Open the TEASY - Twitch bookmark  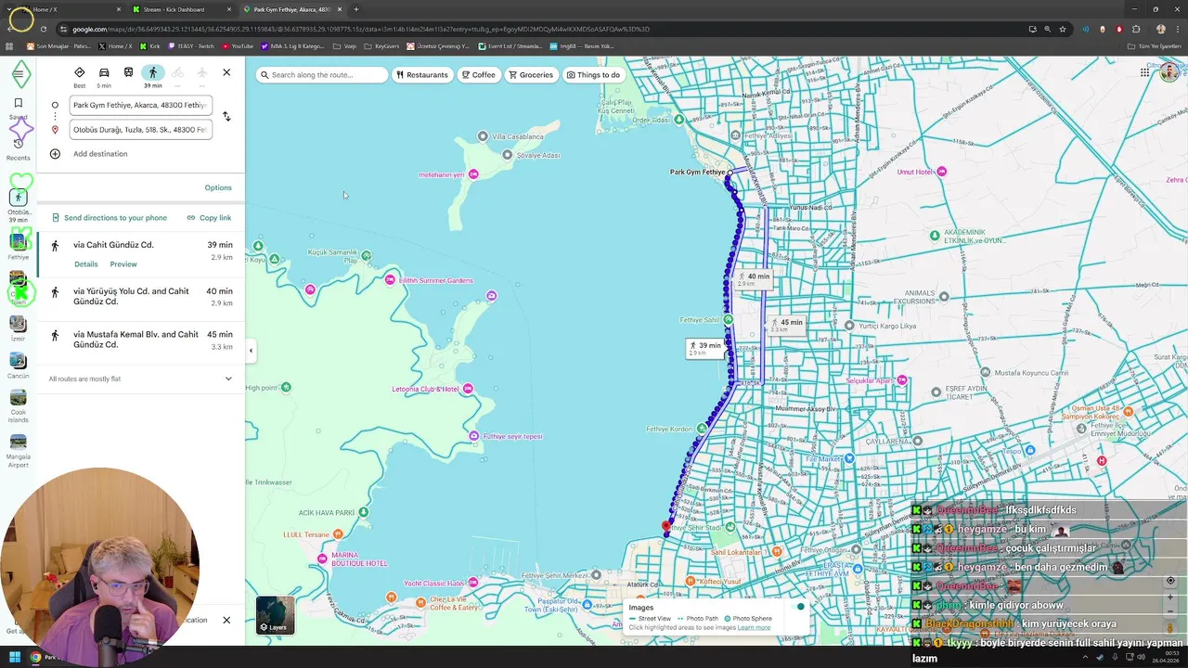pos(189,45)
